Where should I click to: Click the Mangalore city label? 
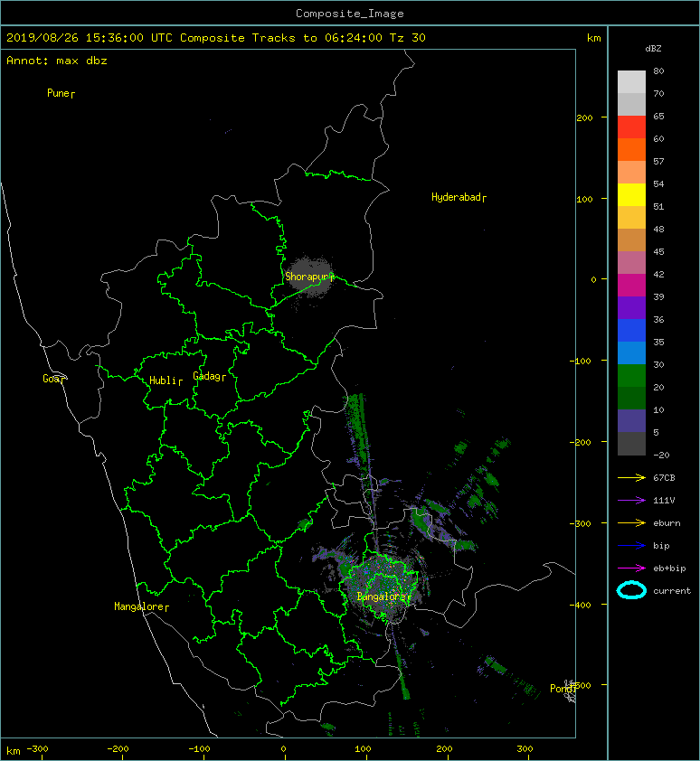tap(141, 606)
